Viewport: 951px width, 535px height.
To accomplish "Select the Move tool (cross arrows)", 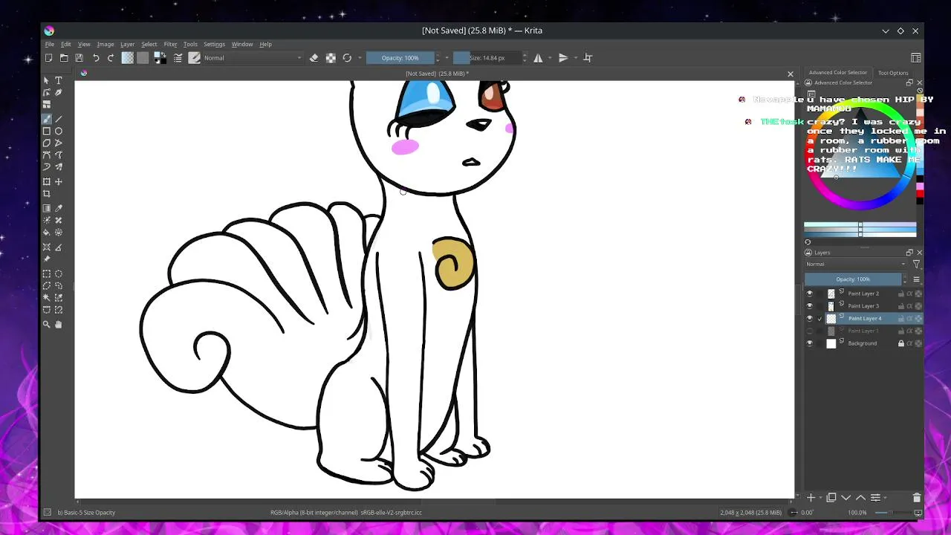I will coord(59,182).
